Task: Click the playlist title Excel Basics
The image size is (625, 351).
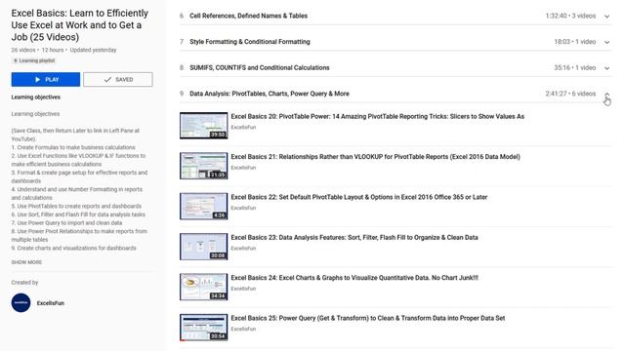Action: click(80, 25)
